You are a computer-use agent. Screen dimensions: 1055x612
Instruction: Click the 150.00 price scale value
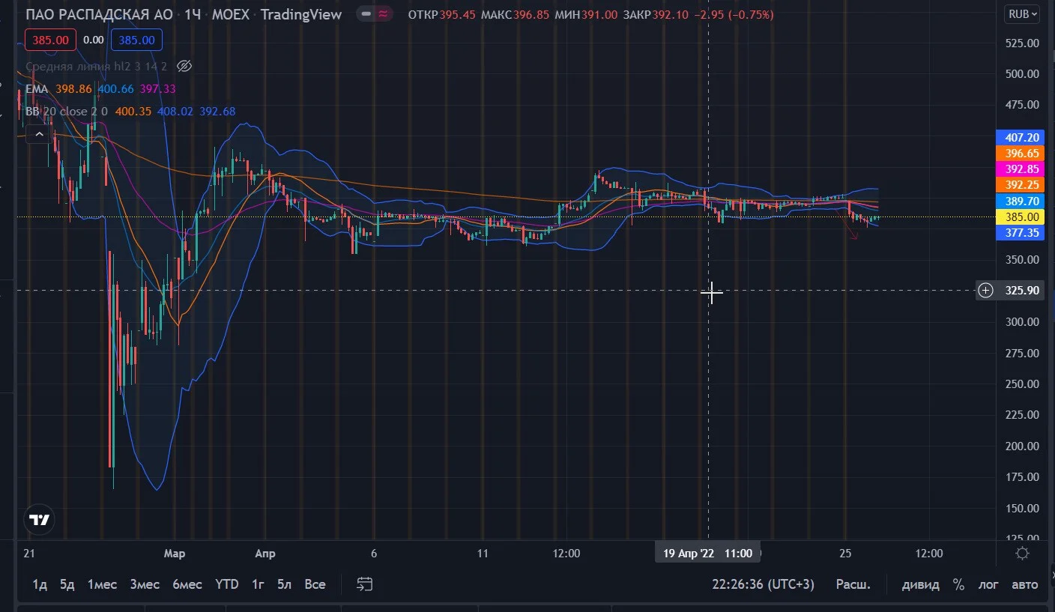[x=1022, y=509]
